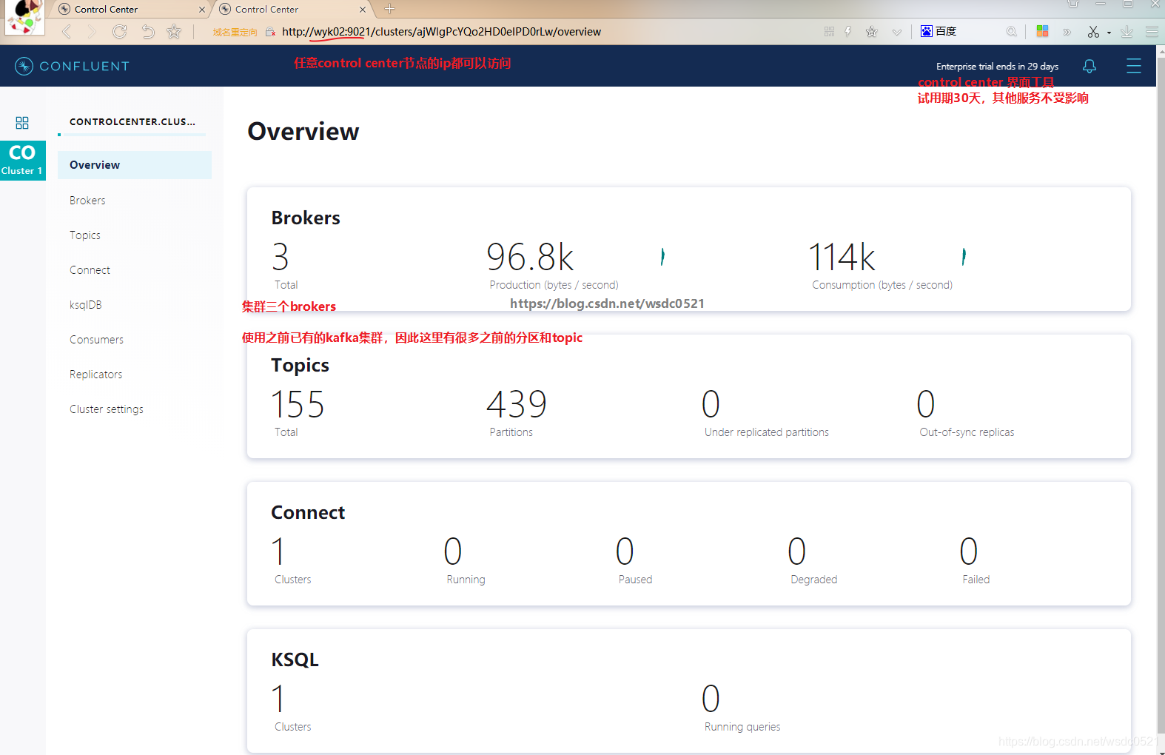Screen dimensions: 1165x755
Task: Click the browser forward arrow
Action: click(92, 31)
